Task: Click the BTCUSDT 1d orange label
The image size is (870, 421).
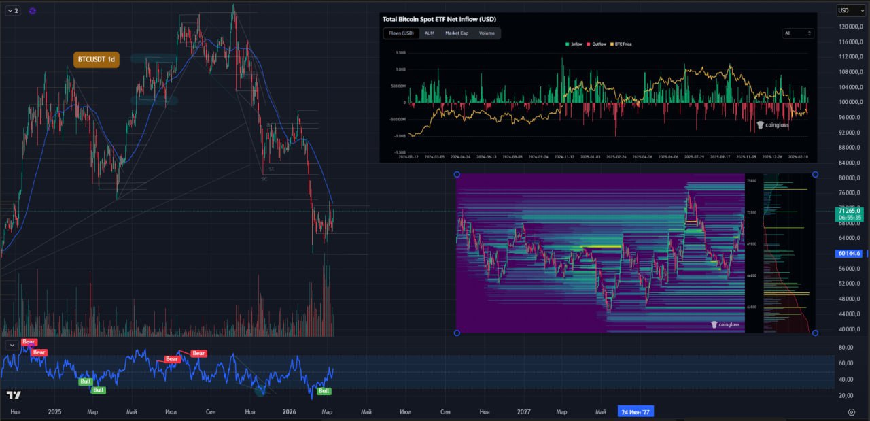Action: 96,60
